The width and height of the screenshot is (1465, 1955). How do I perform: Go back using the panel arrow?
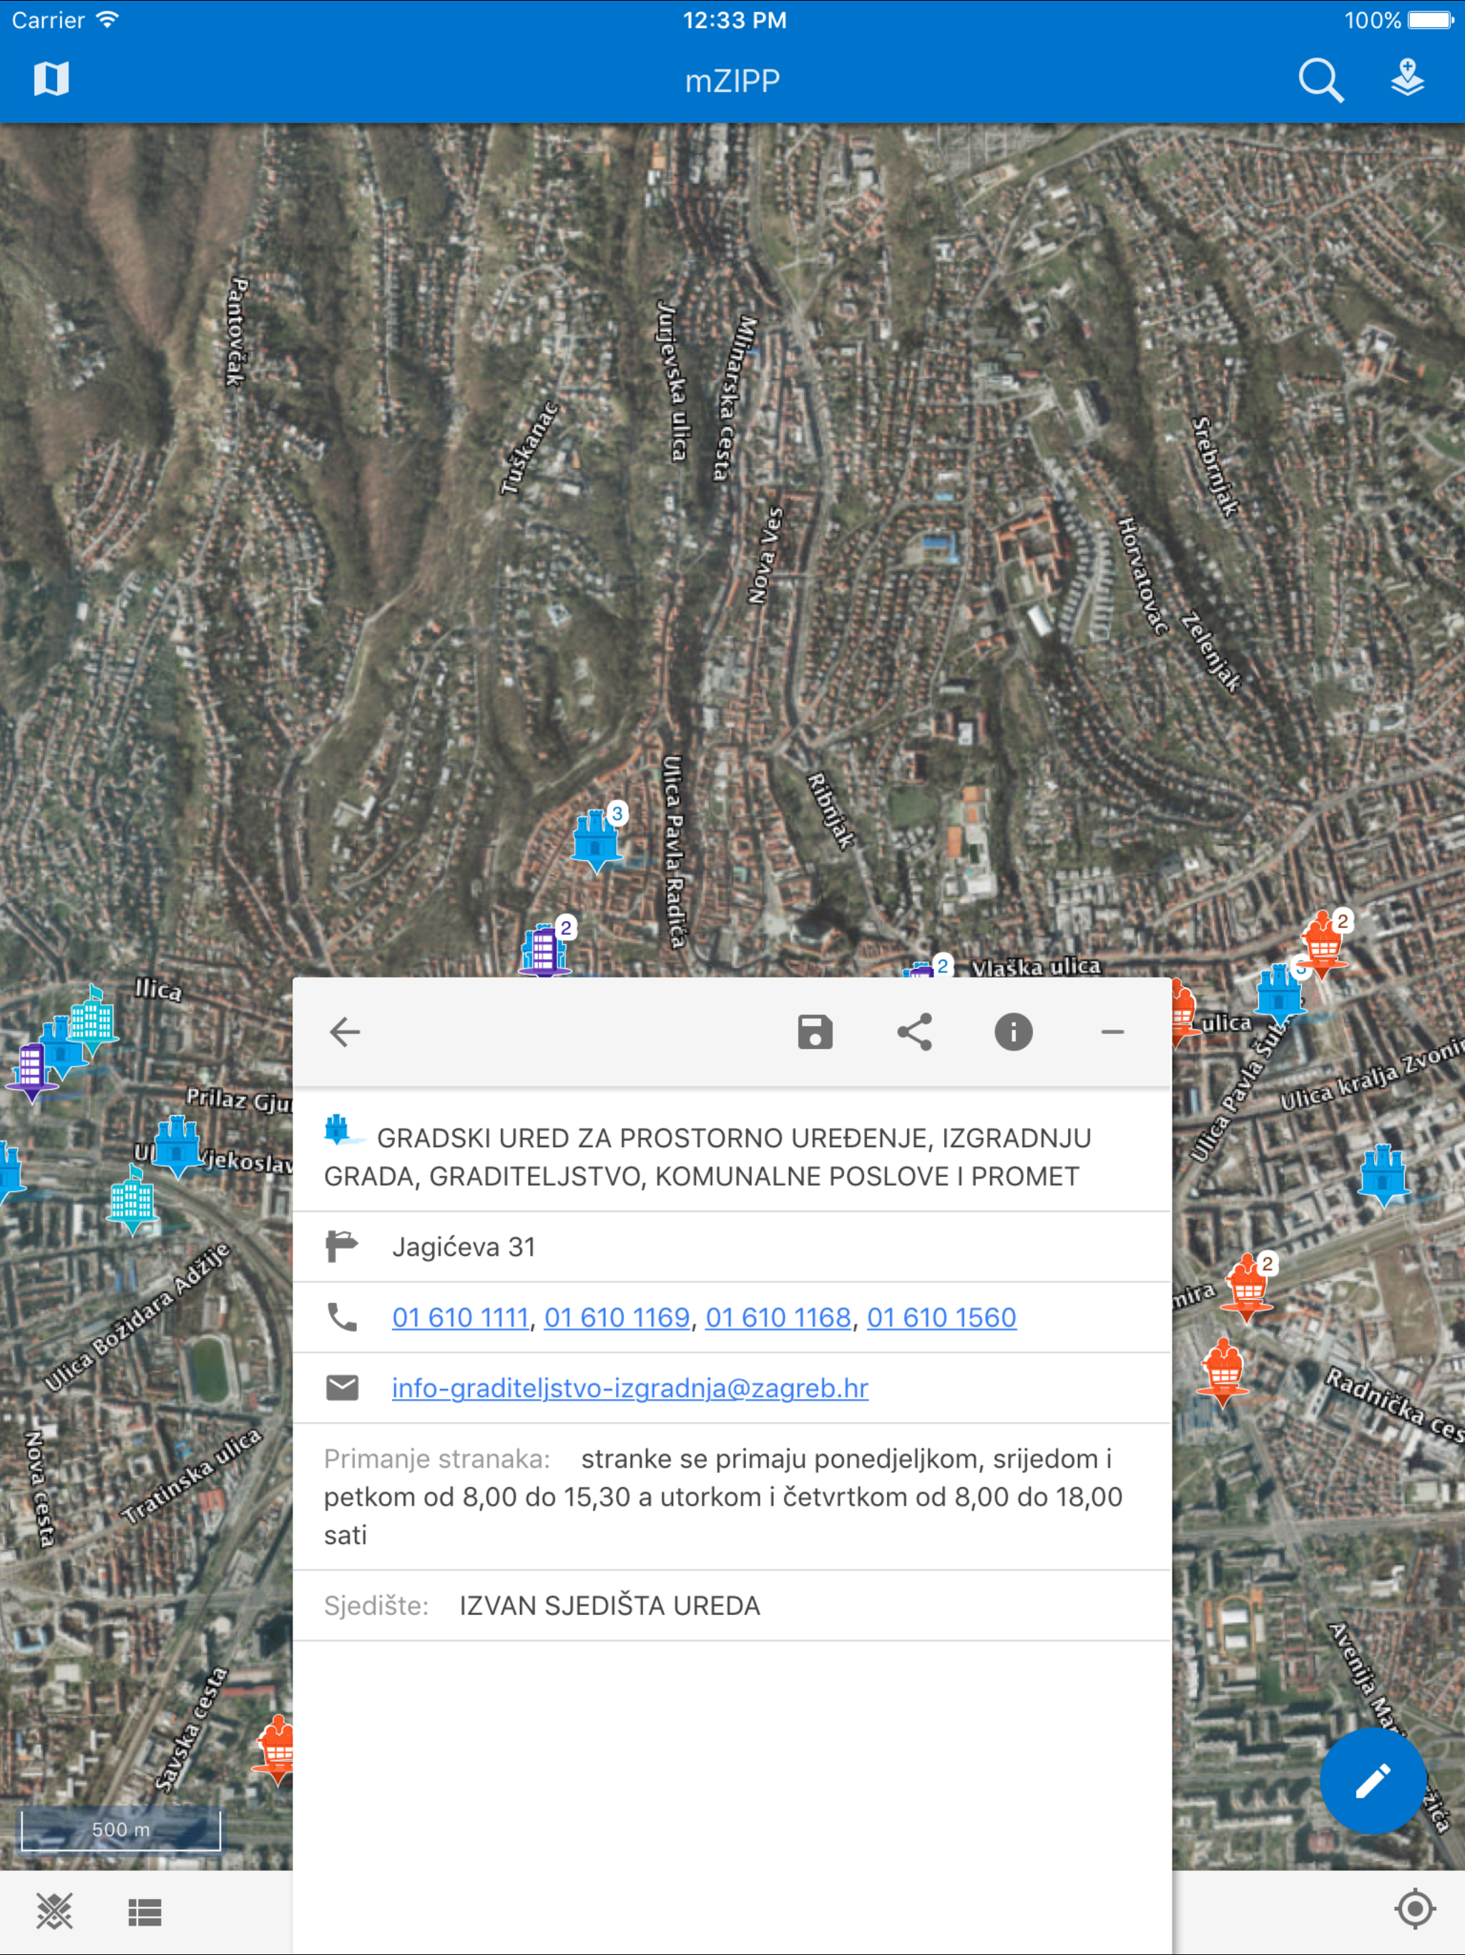(x=345, y=1031)
